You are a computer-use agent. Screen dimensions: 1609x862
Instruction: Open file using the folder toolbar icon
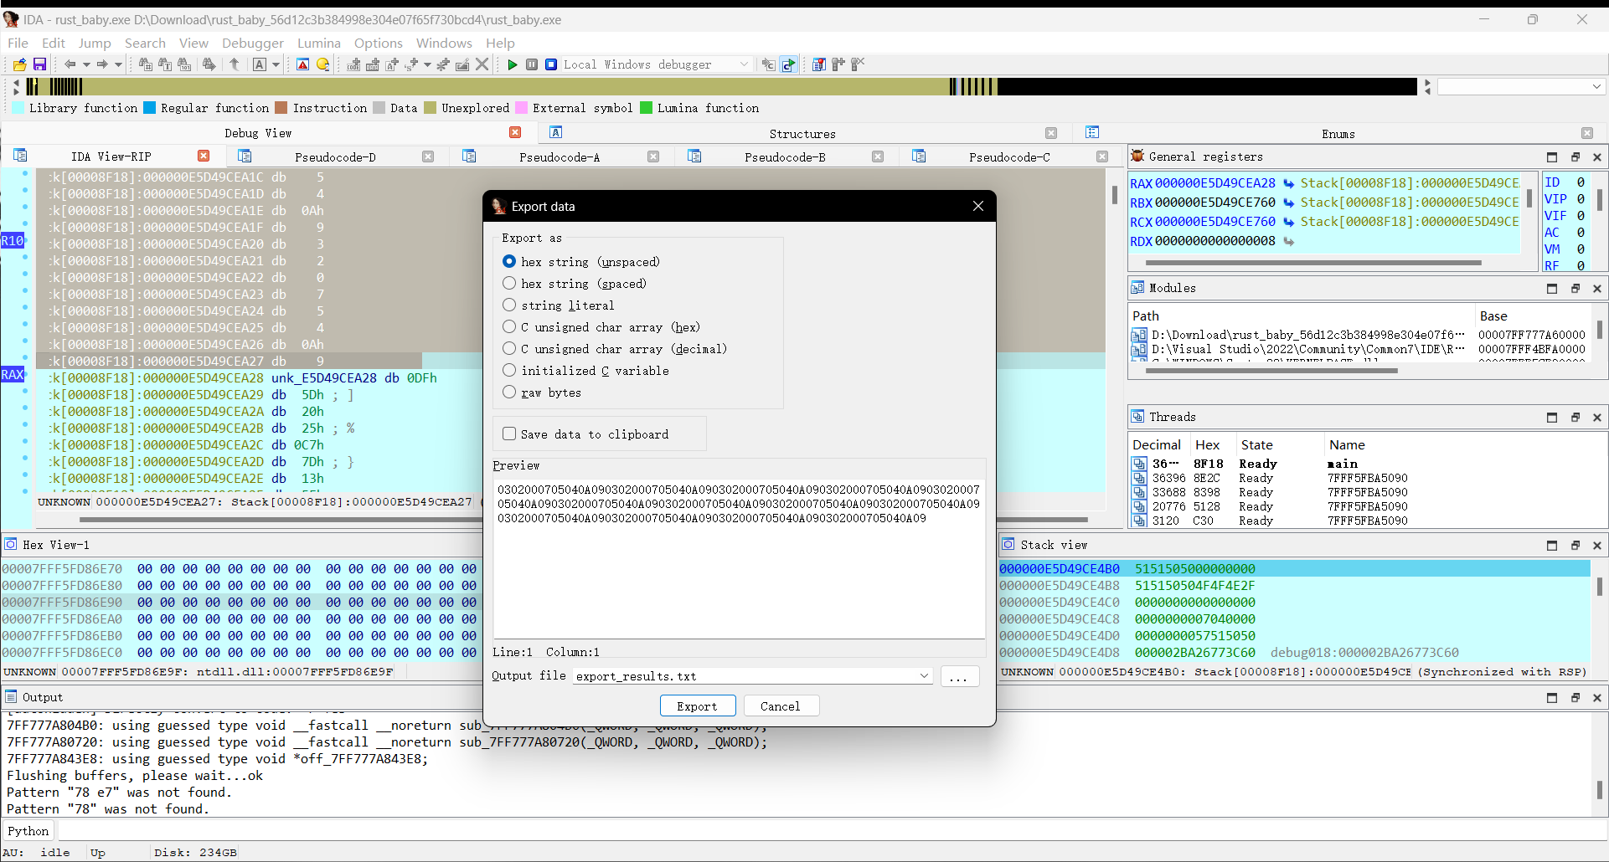(x=19, y=64)
